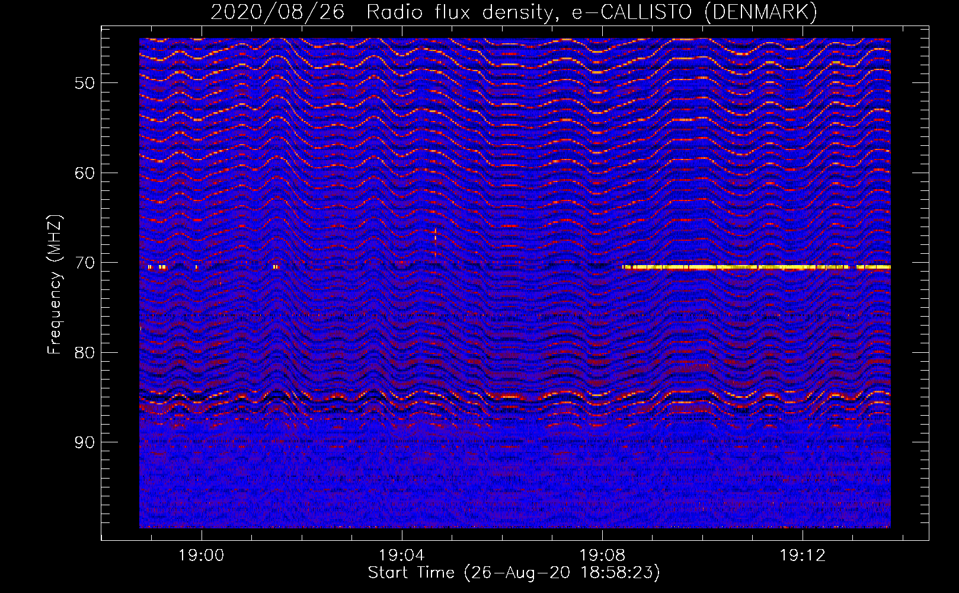Select the 50 frequency tick label
Screen dimensions: 959x593
click(85, 83)
